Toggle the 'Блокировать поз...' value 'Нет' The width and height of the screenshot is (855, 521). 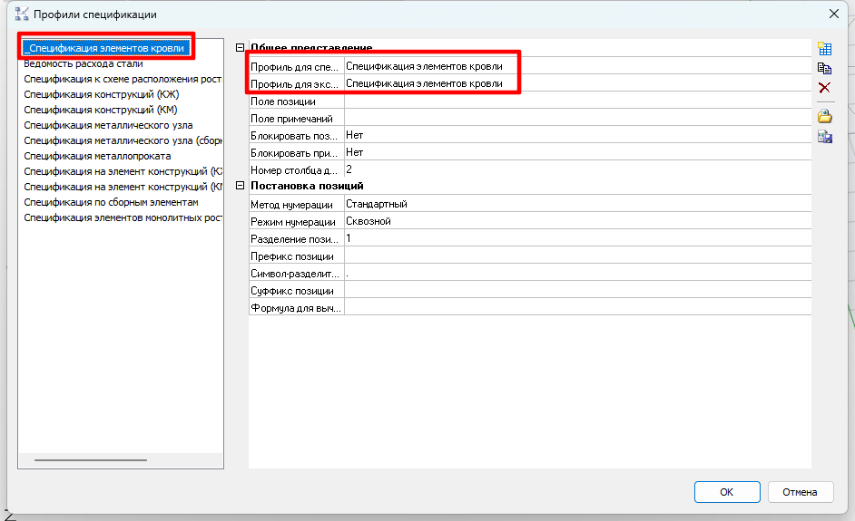point(576,135)
